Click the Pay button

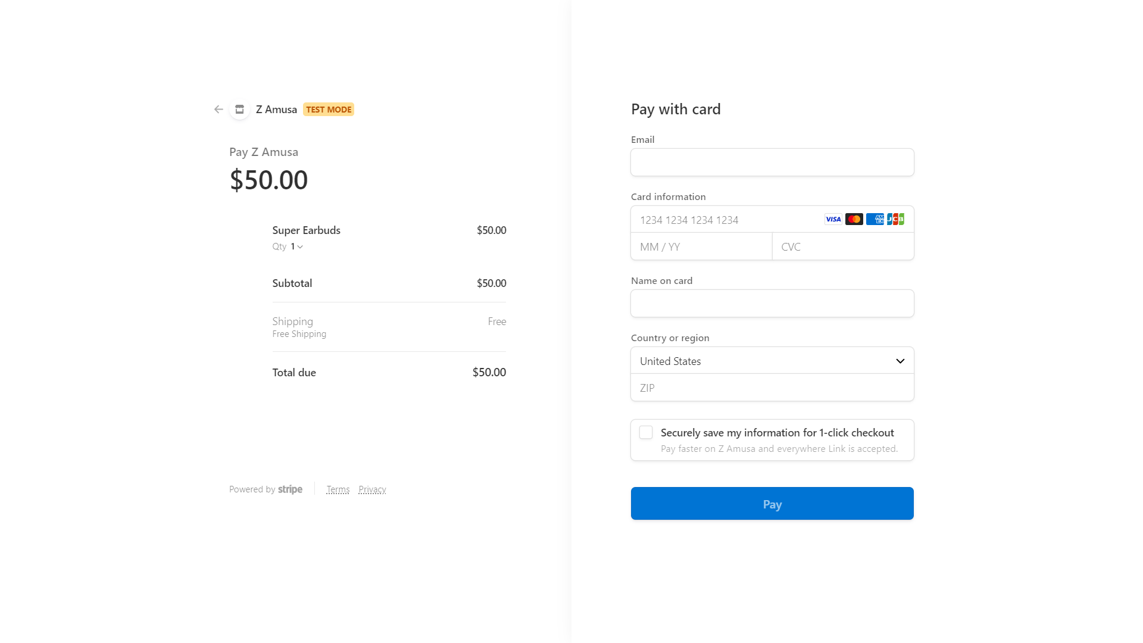coord(772,503)
